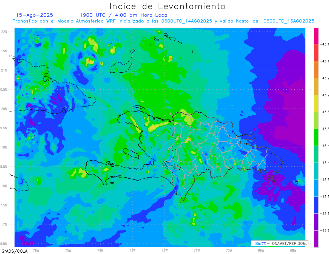
Task: Click the '17N' latitude label
Action: [5, 224]
